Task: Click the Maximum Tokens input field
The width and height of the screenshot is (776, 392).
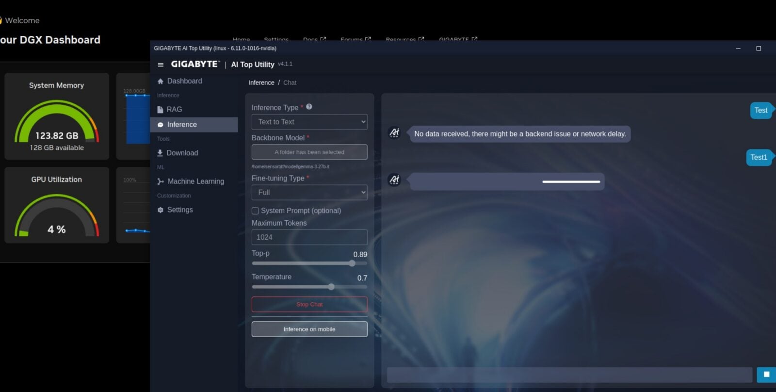Action: click(x=309, y=237)
